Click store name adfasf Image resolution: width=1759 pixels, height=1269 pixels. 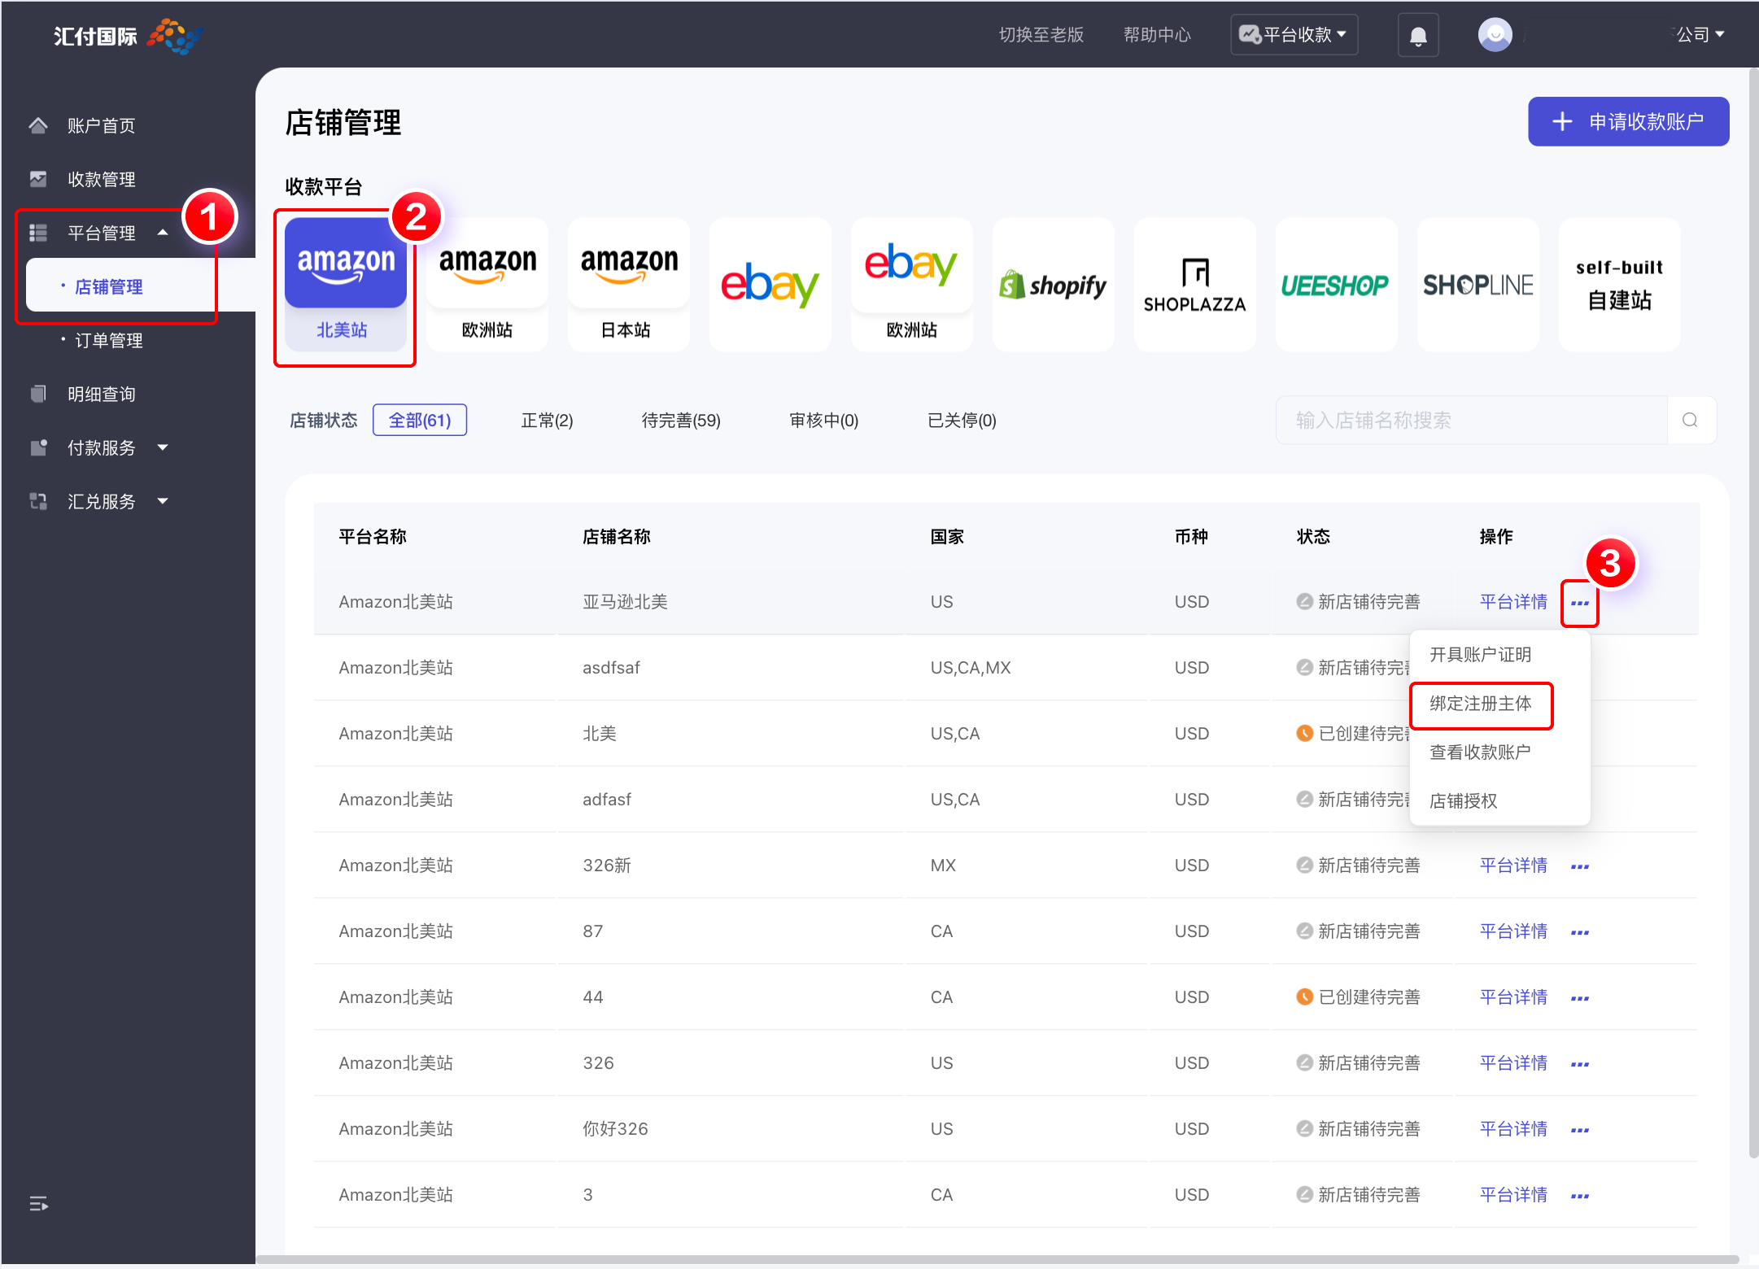[607, 800]
